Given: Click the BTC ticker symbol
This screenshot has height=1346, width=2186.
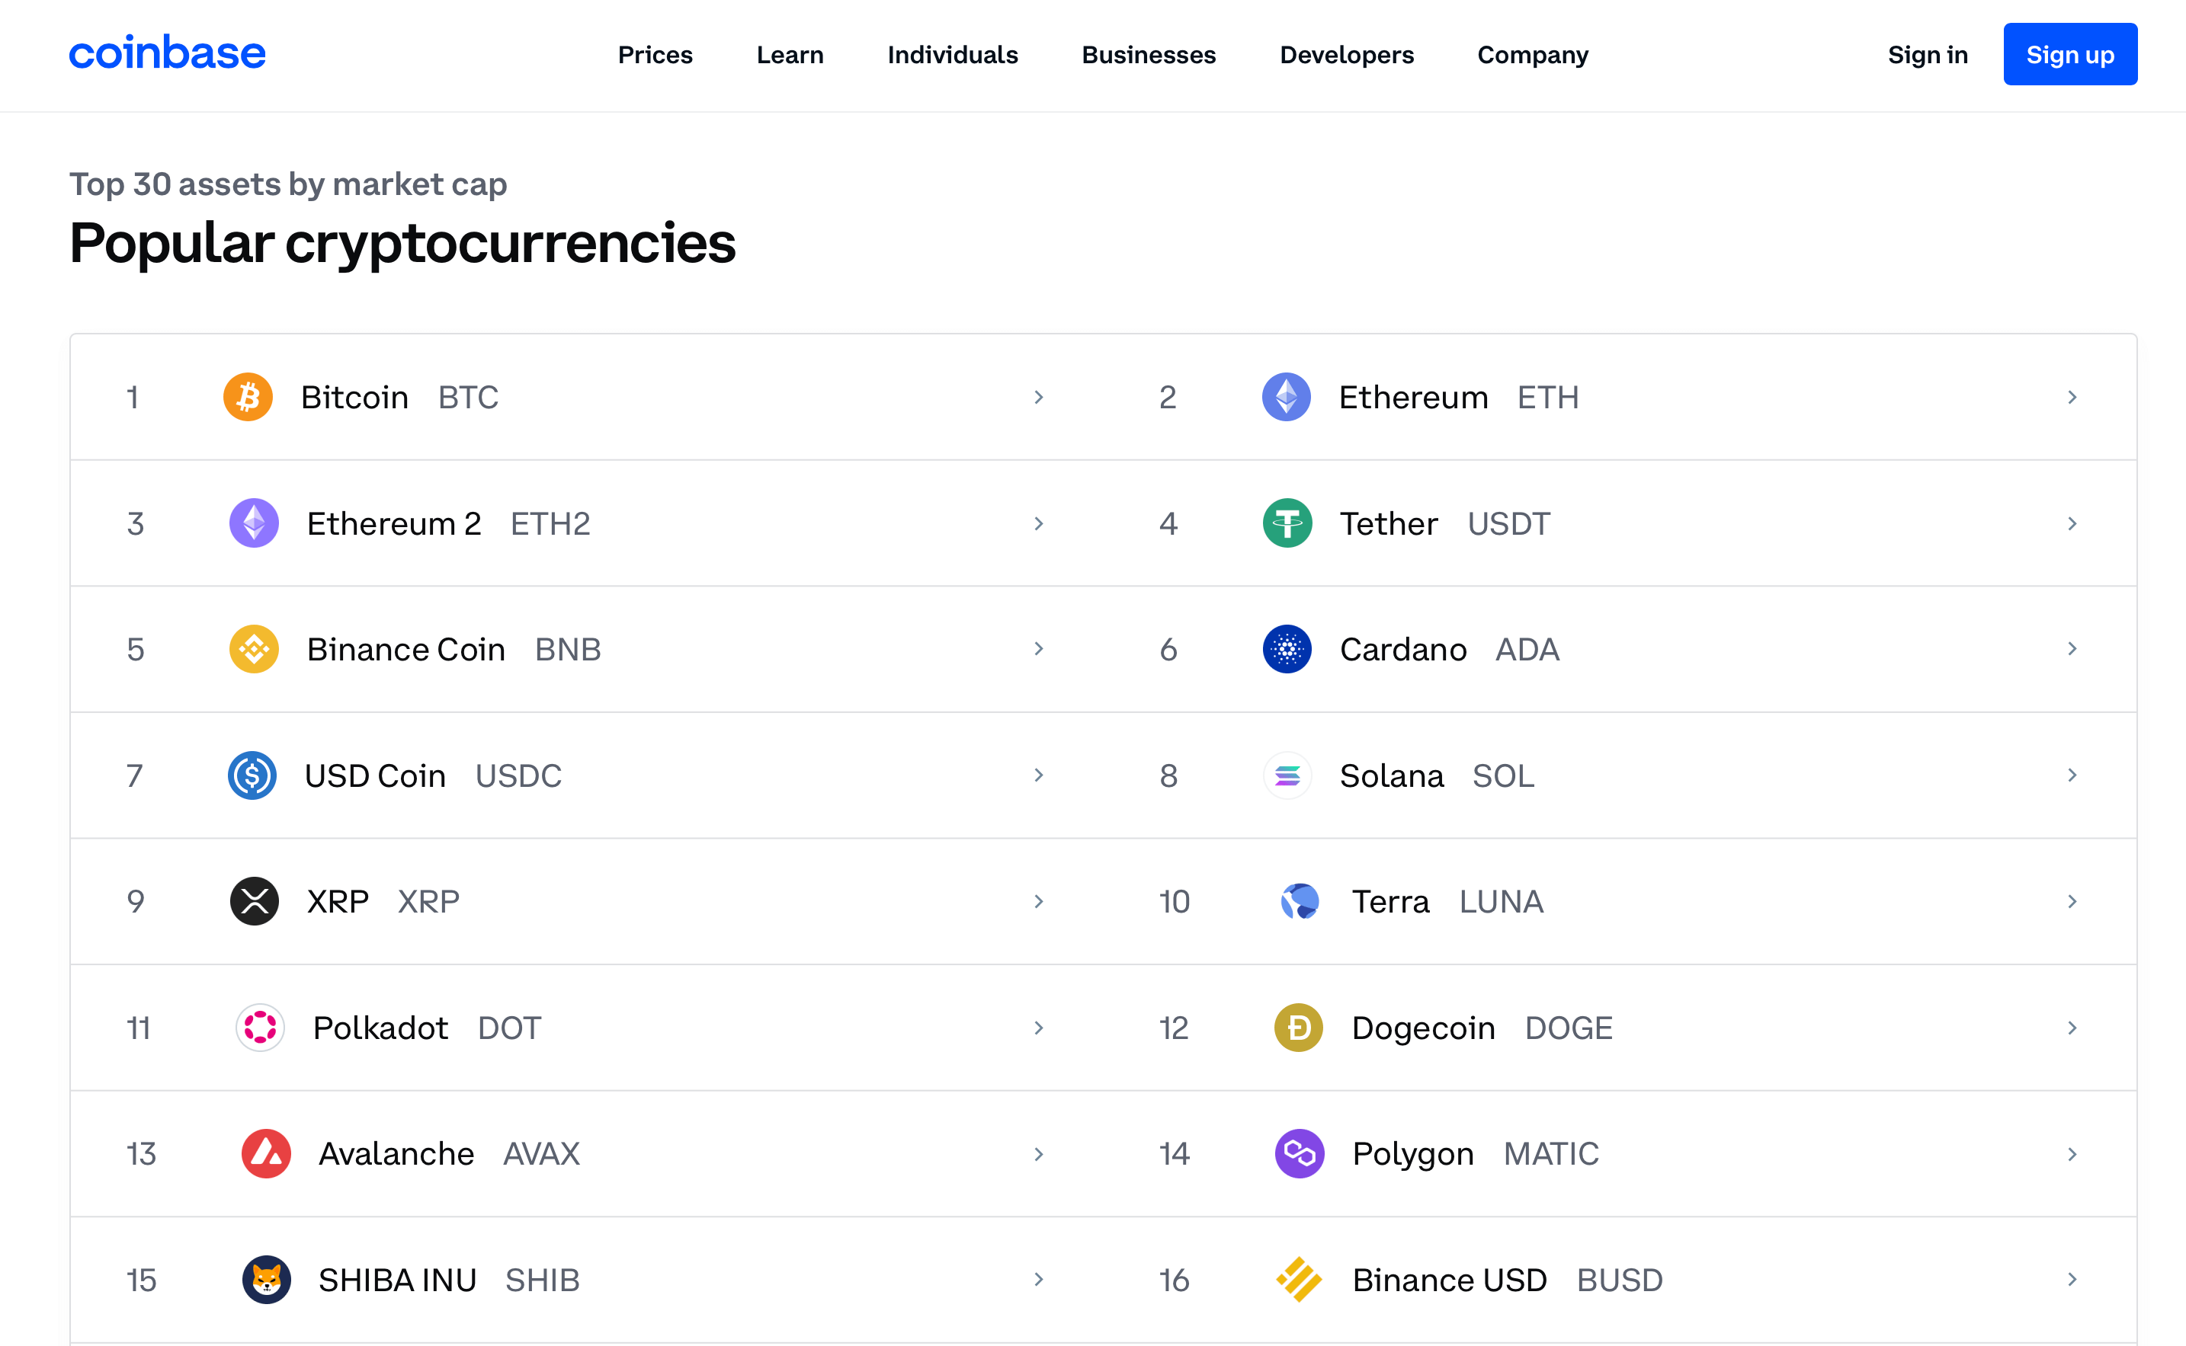Looking at the screenshot, I should coord(469,397).
